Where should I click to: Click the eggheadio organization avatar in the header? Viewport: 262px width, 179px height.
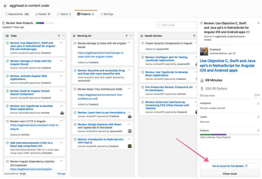click(6, 5)
